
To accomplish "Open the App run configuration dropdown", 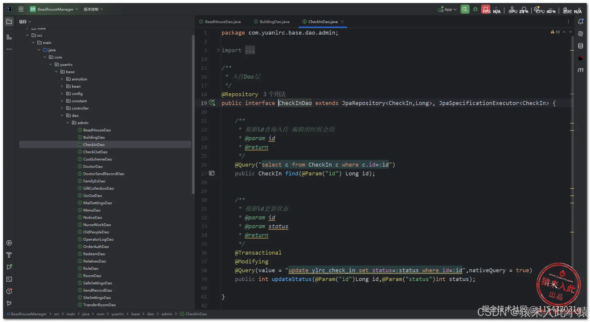I will click(x=447, y=9).
